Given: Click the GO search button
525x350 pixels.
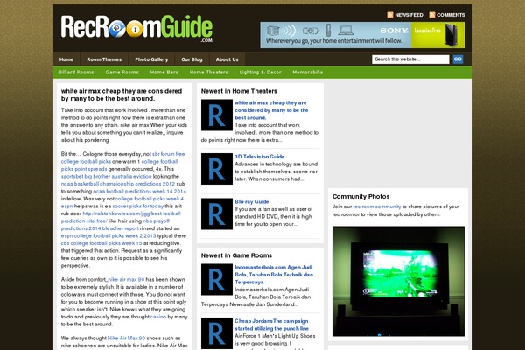Looking at the screenshot, I should click(458, 59).
